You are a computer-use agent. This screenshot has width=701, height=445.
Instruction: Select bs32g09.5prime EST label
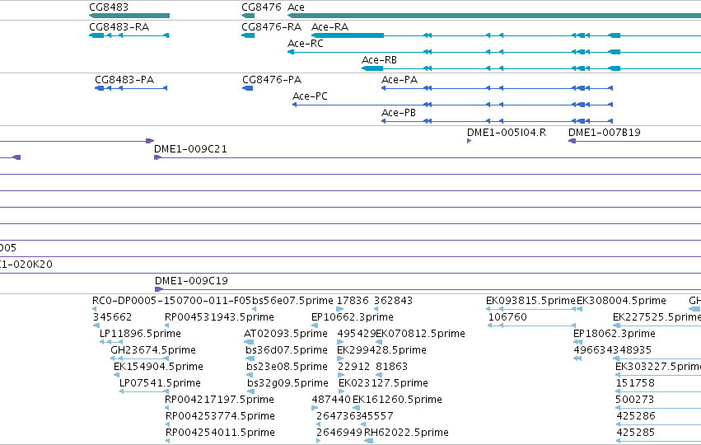[x=288, y=383]
